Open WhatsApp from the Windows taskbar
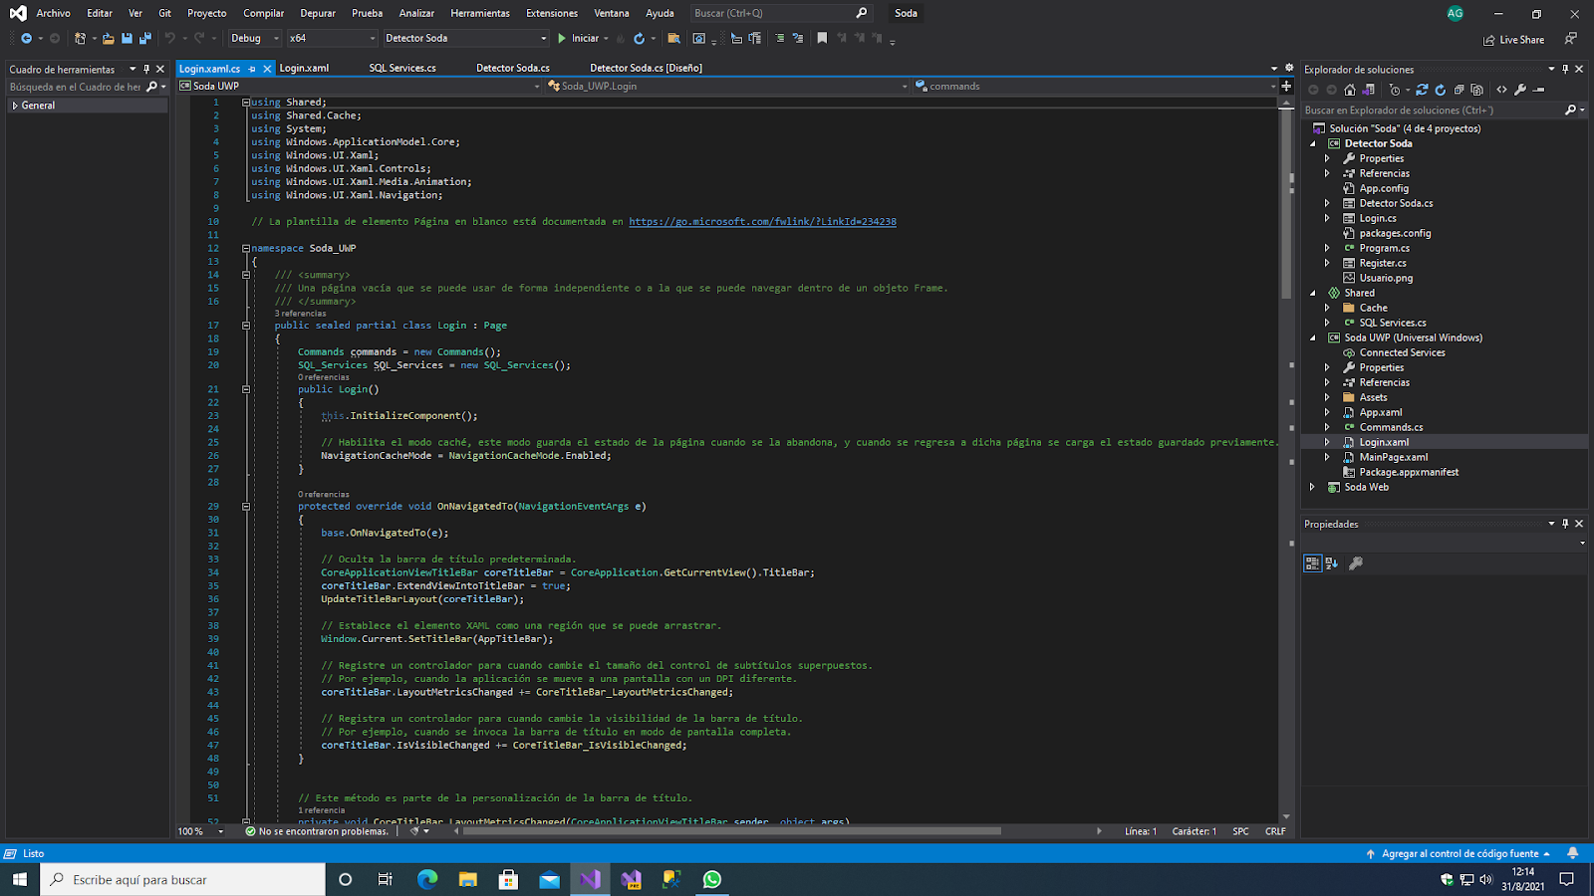 712,879
